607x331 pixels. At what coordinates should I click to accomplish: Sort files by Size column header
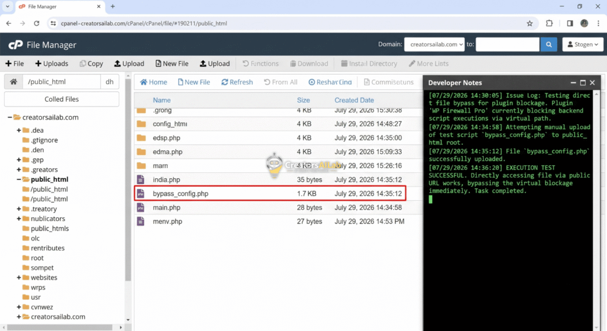(303, 100)
